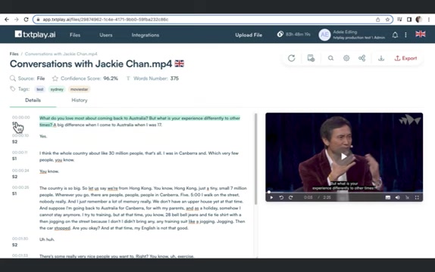Click the transcript panel scrollbar
435x272 pixels.
[256, 159]
